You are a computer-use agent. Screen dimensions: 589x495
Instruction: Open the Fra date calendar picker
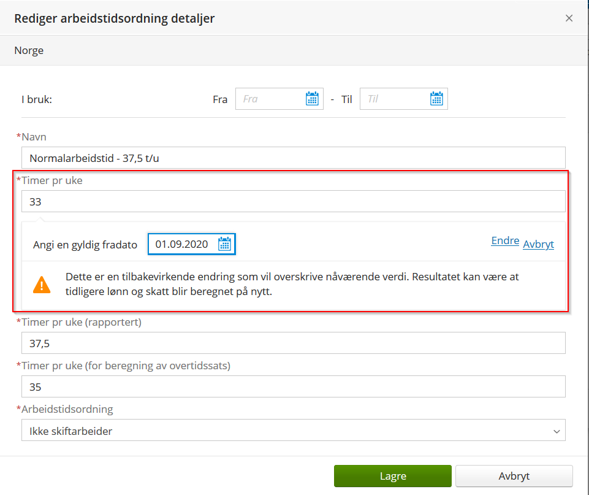[x=312, y=99]
